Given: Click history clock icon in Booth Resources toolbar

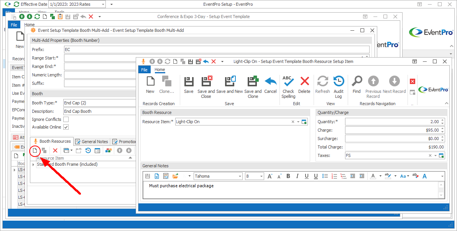Looking at the screenshot, I should [x=88, y=150].
